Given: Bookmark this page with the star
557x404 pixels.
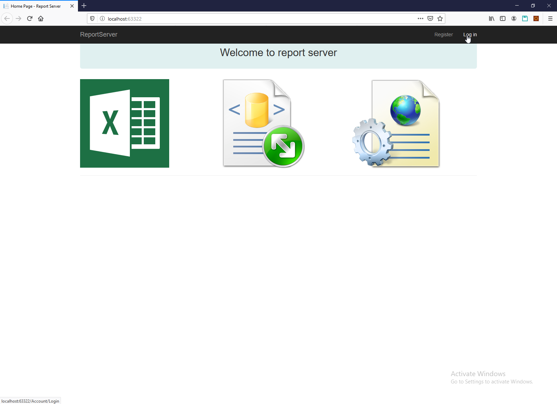Looking at the screenshot, I should click(x=440, y=18).
